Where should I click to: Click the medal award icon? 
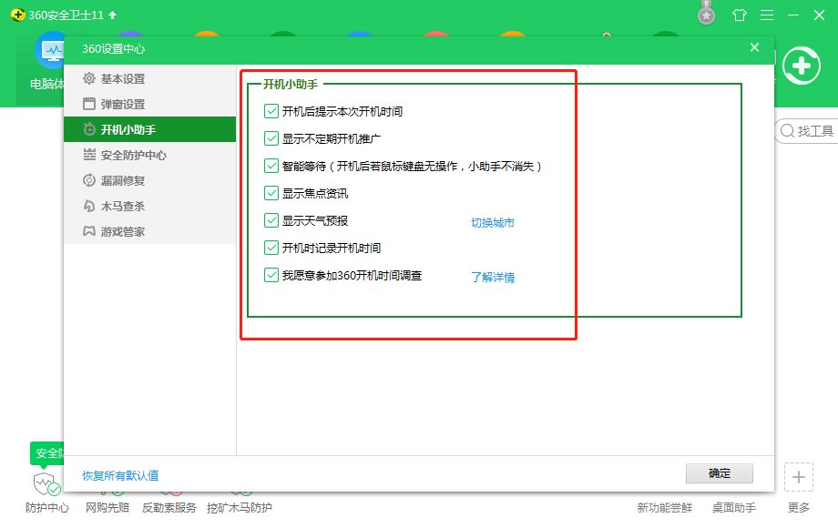(x=706, y=14)
